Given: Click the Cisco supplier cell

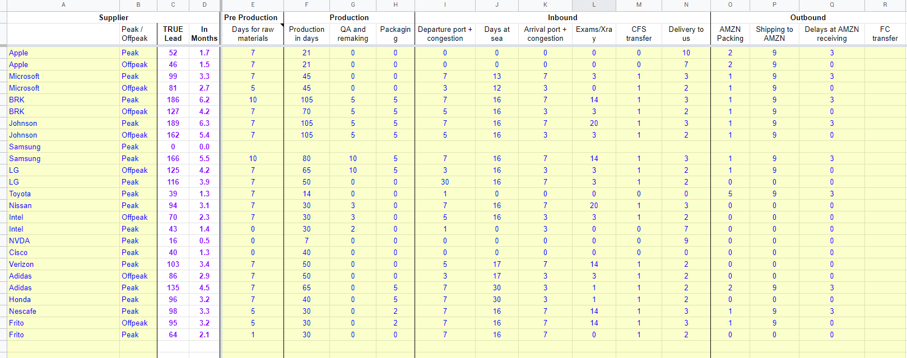Looking at the screenshot, I should click(63, 252).
